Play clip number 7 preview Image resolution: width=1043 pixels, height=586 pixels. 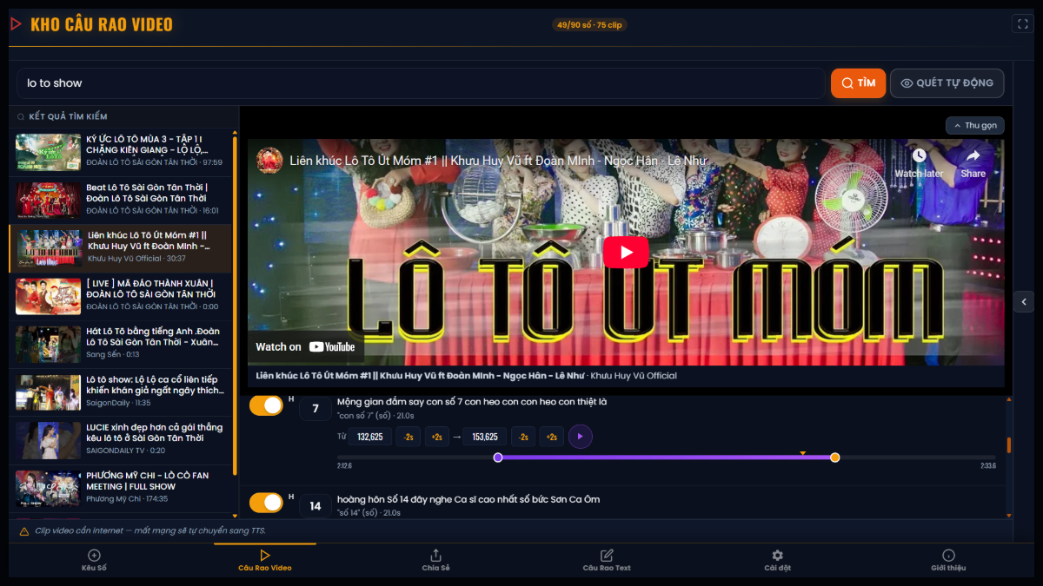(x=580, y=436)
